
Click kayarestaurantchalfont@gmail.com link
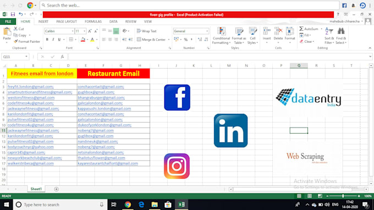(108, 163)
